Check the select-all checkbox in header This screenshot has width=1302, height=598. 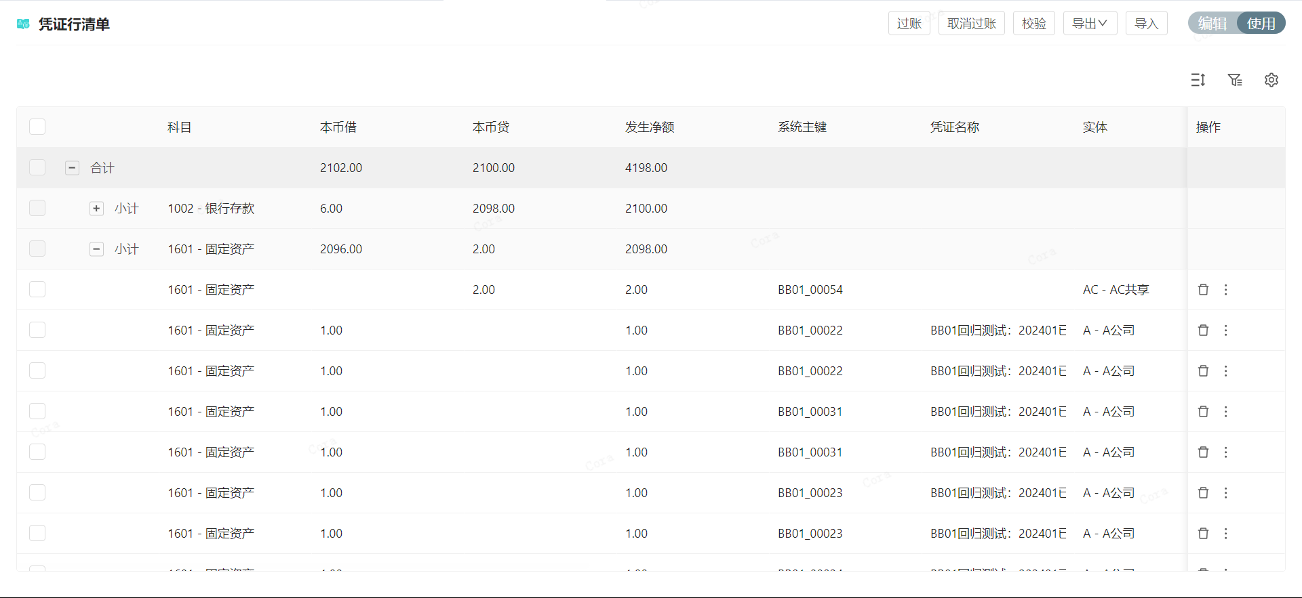pyautogui.click(x=37, y=127)
